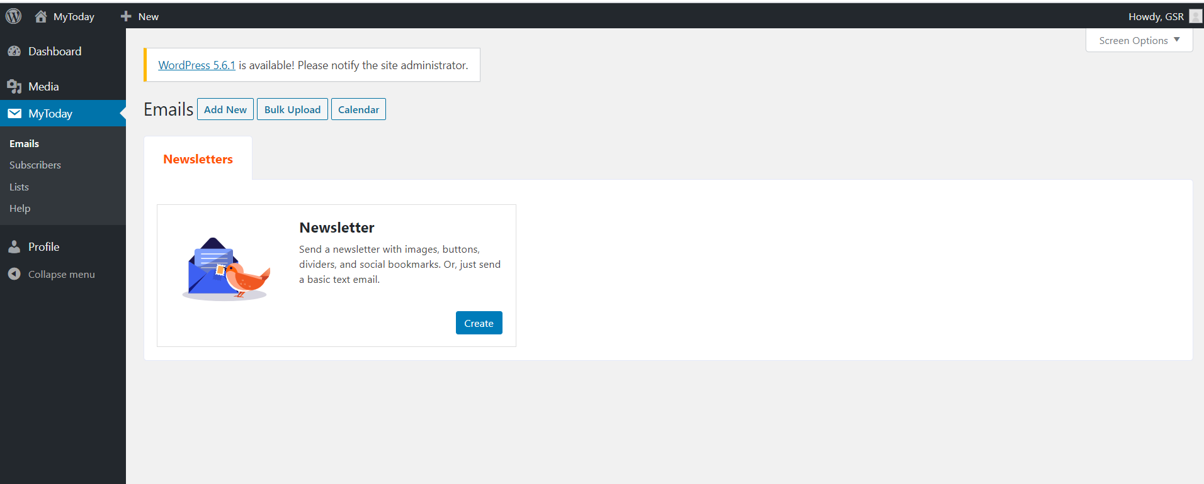Click the user avatar next to Howdy
This screenshot has height=484, width=1204.
[1195, 16]
